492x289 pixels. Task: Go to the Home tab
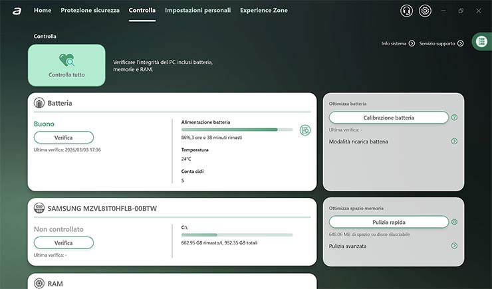click(x=42, y=11)
